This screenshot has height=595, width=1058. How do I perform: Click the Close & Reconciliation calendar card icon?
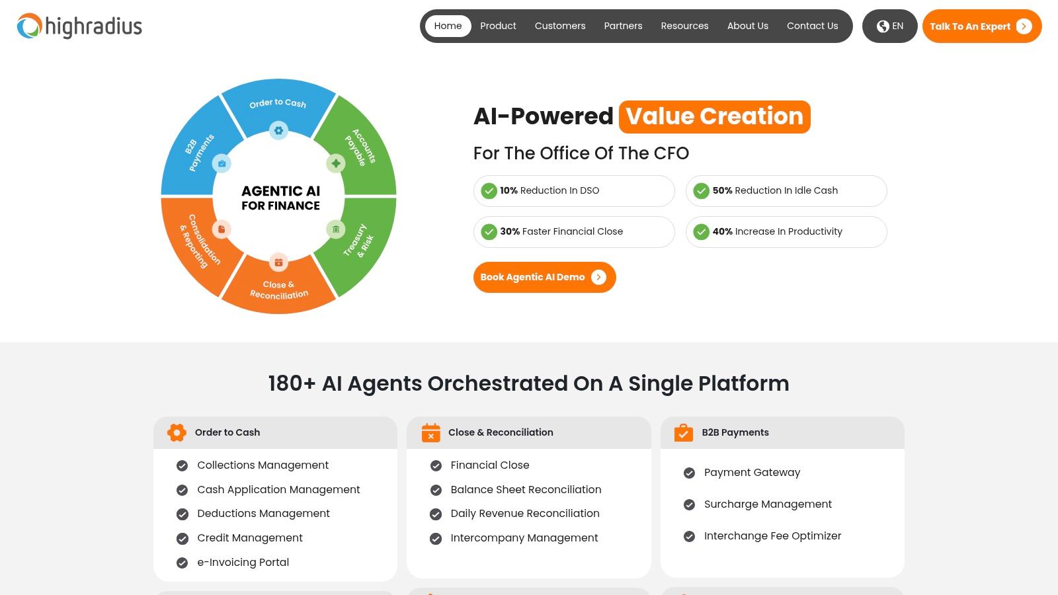(430, 432)
